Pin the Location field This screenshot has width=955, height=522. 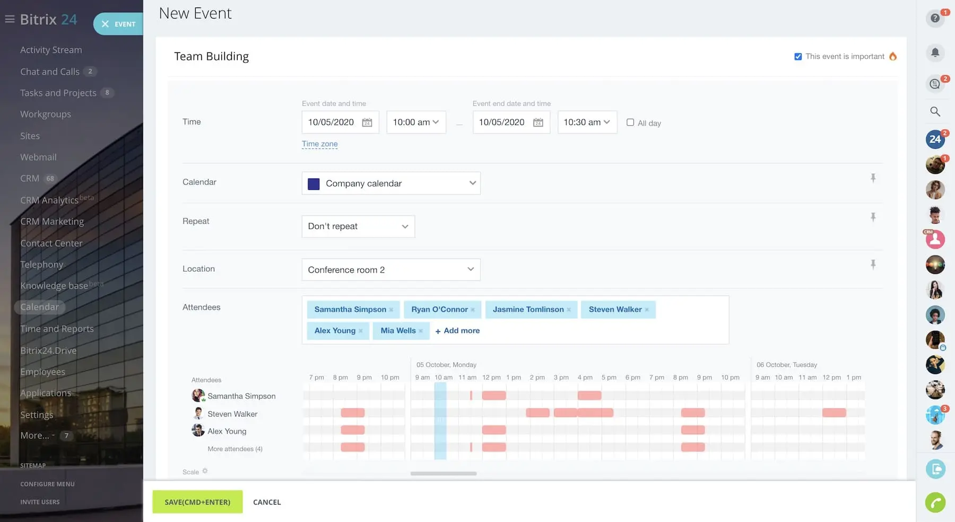coord(873,264)
